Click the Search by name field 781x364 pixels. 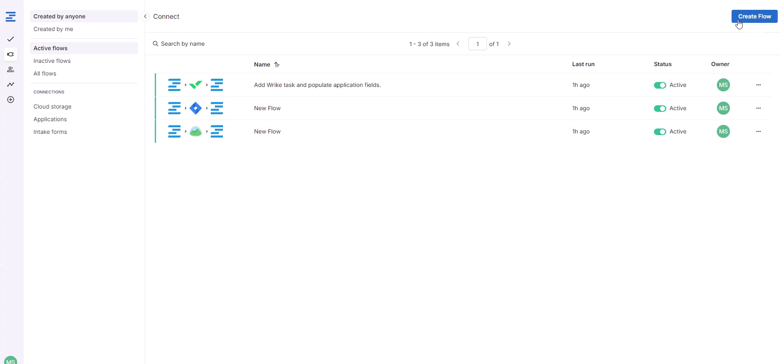(183, 44)
